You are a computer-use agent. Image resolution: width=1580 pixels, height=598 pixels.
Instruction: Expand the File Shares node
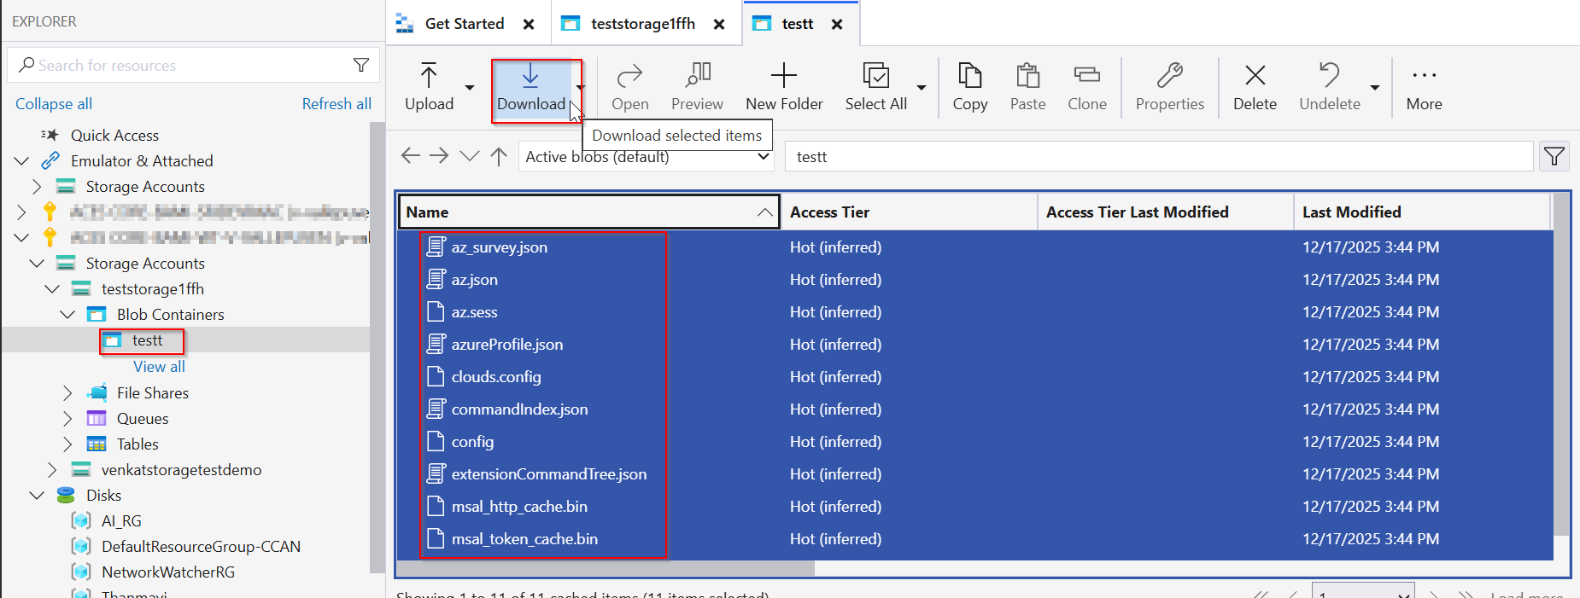pyautogui.click(x=67, y=392)
